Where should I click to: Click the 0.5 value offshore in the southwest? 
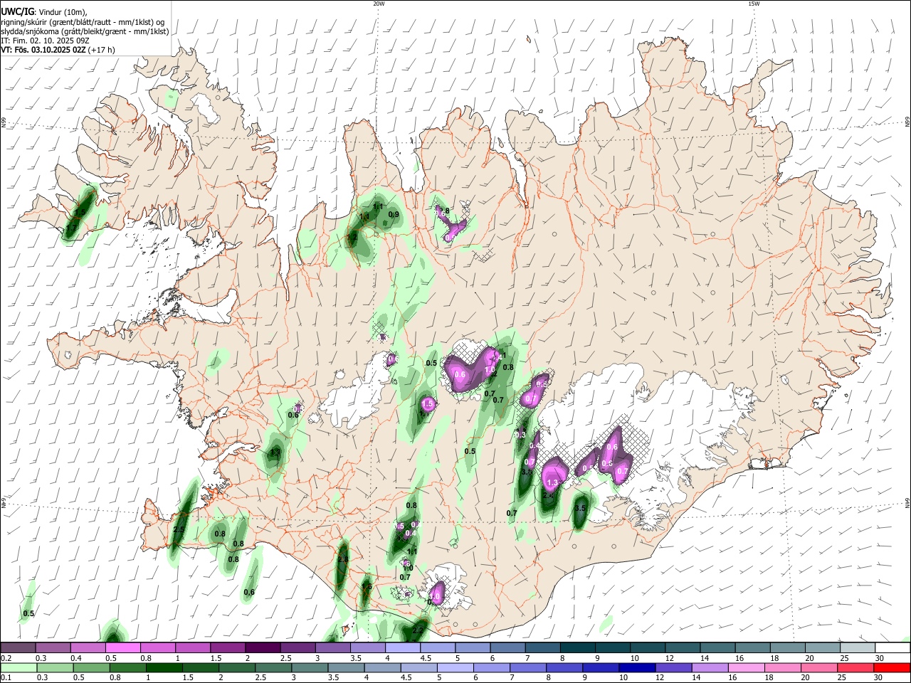pos(28,613)
